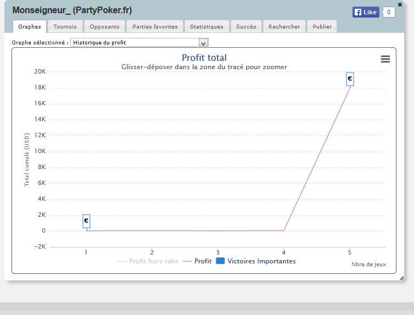
Task: Open the chart hamburger export menu
Action: coord(385,59)
